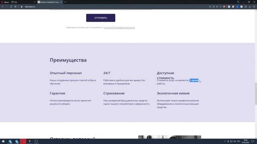
Task: Click text about резервный фонд денежных средств
Action: pyautogui.click(x=126, y=102)
